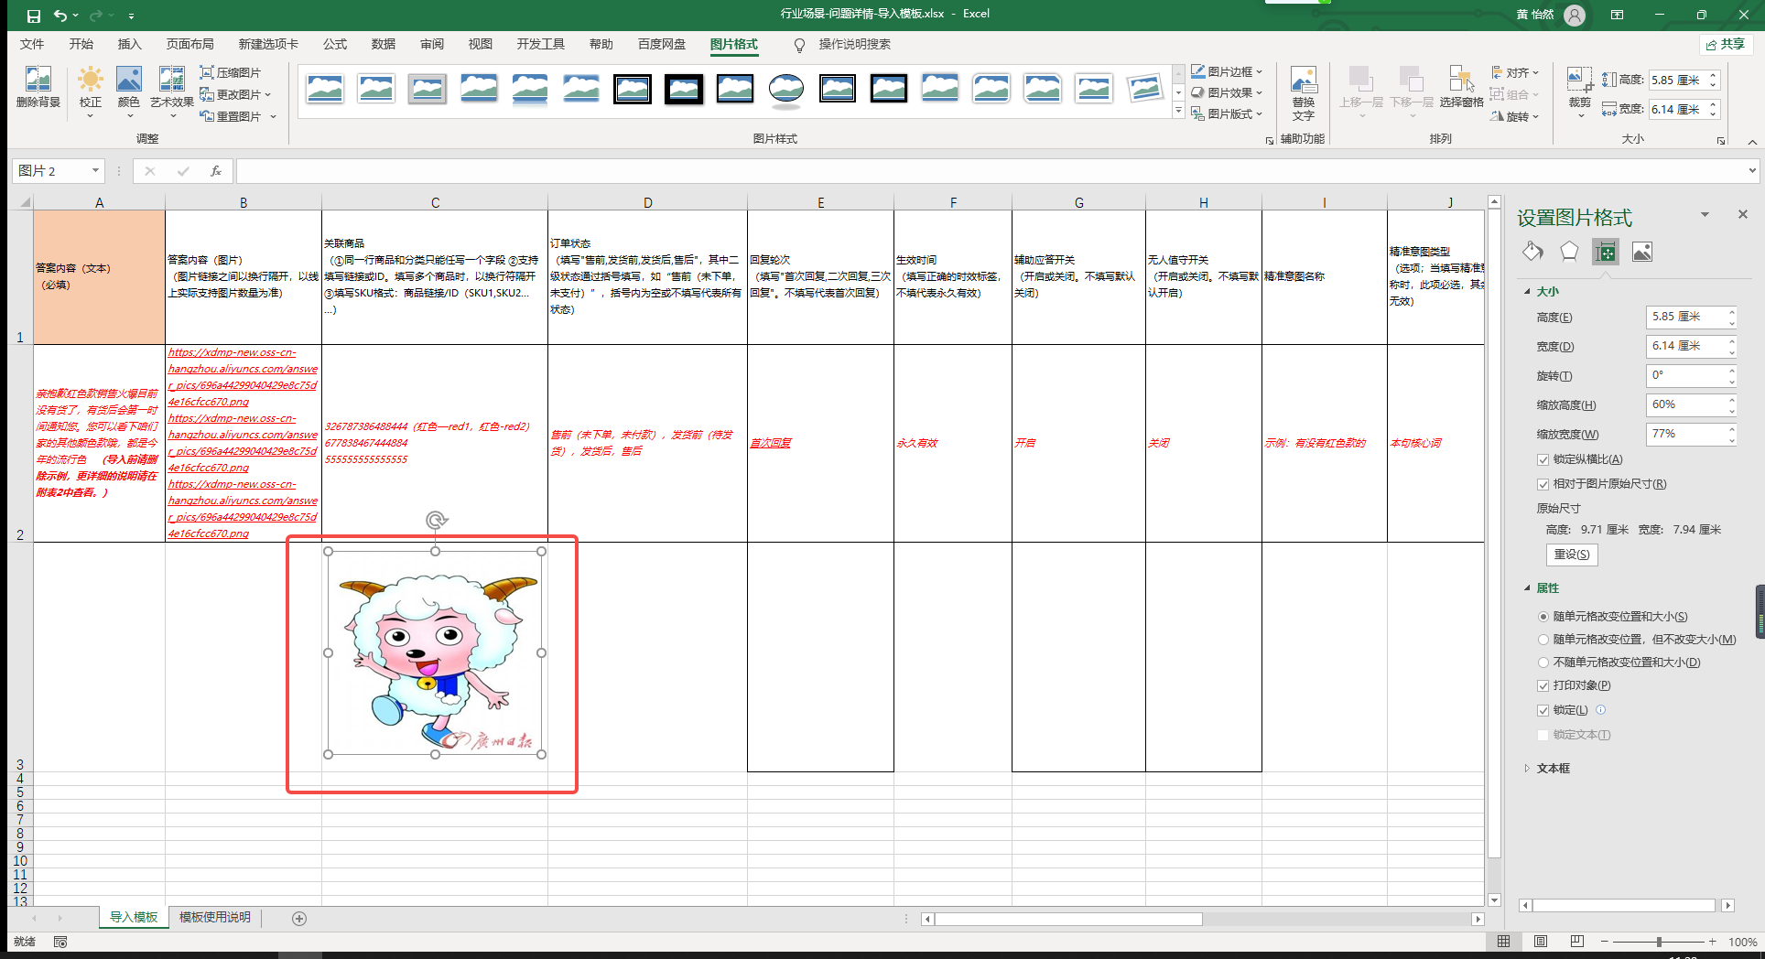Click Compress Pictures (压缩图片)
The height and width of the screenshot is (959, 1765).
tap(231, 72)
